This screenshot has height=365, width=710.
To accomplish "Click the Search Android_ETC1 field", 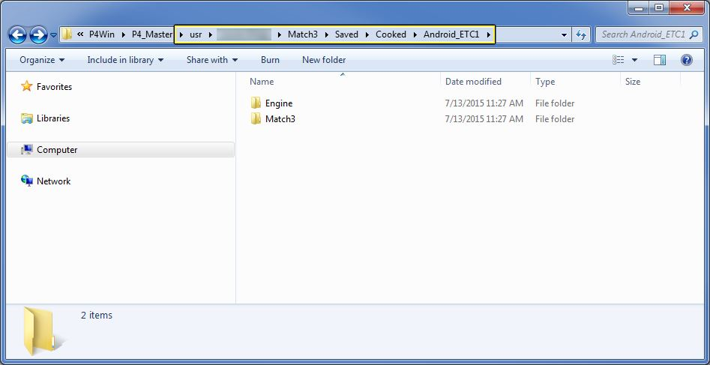I will (x=643, y=34).
